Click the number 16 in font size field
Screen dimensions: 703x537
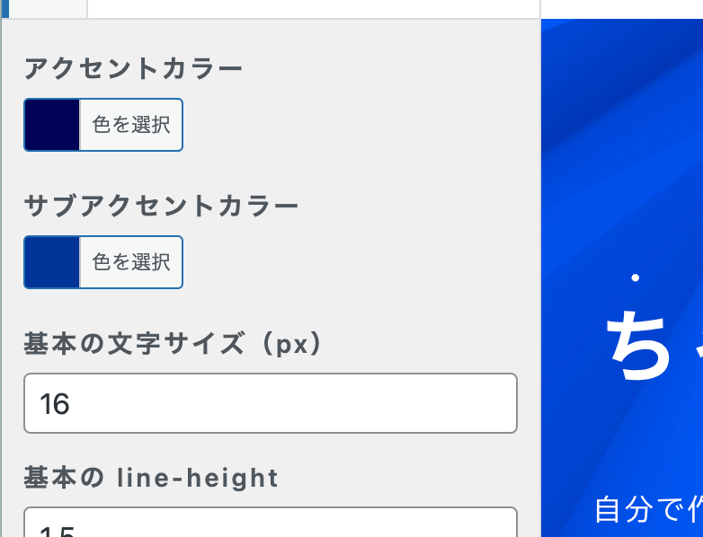(x=55, y=404)
